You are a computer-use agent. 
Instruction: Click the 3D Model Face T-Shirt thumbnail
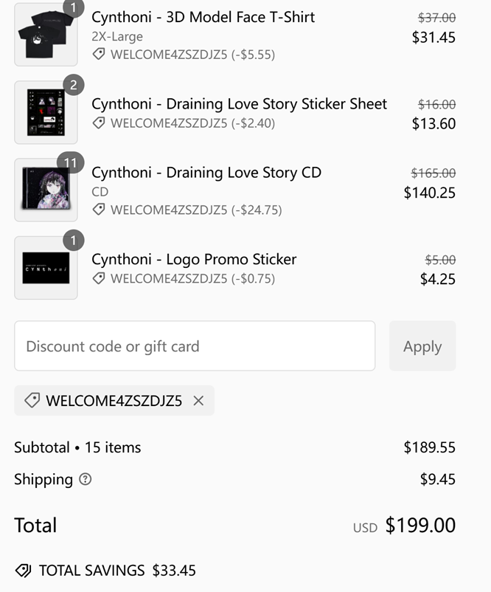[x=46, y=35]
